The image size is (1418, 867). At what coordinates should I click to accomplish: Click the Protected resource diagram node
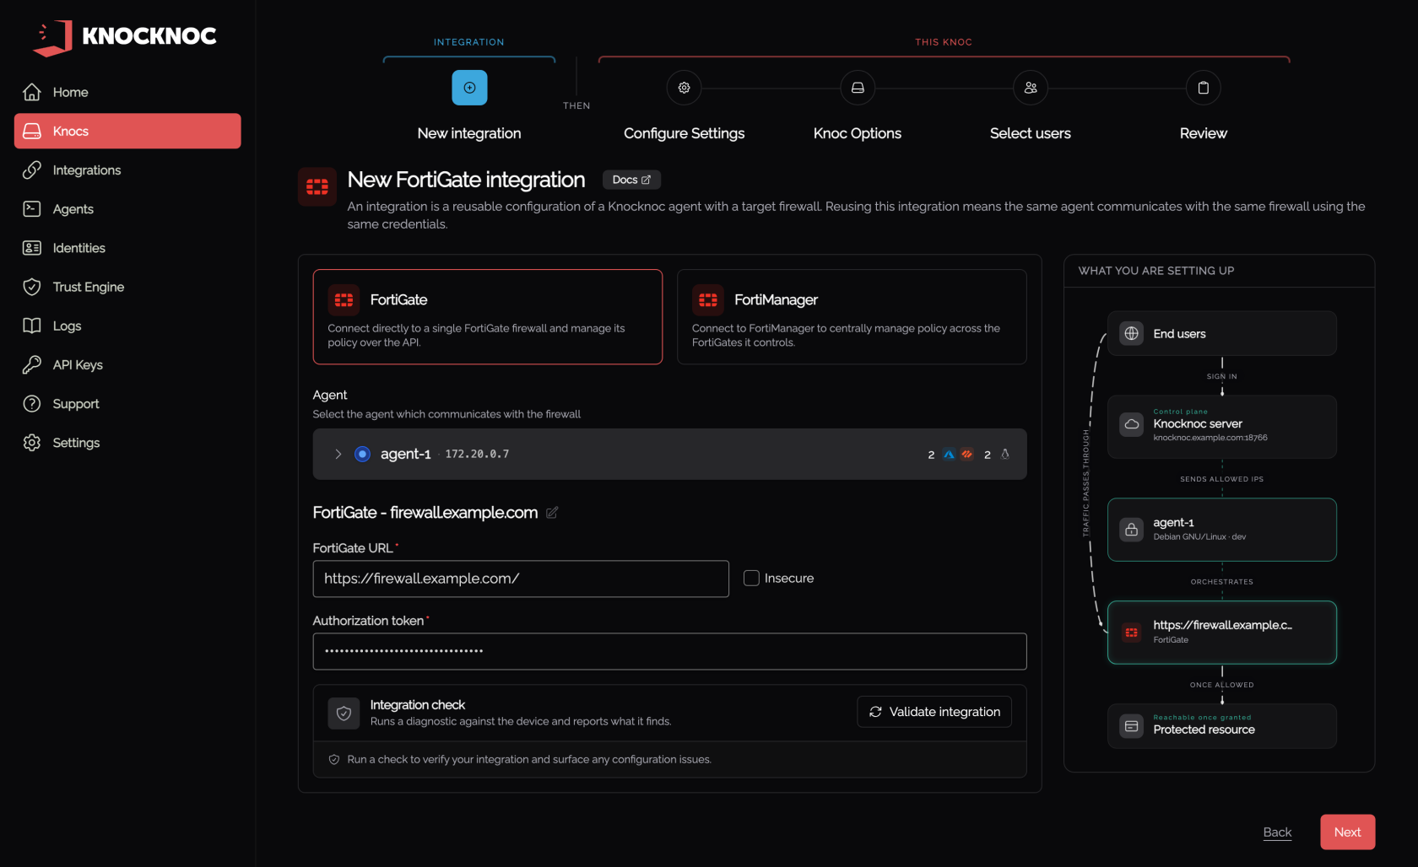(x=1222, y=726)
